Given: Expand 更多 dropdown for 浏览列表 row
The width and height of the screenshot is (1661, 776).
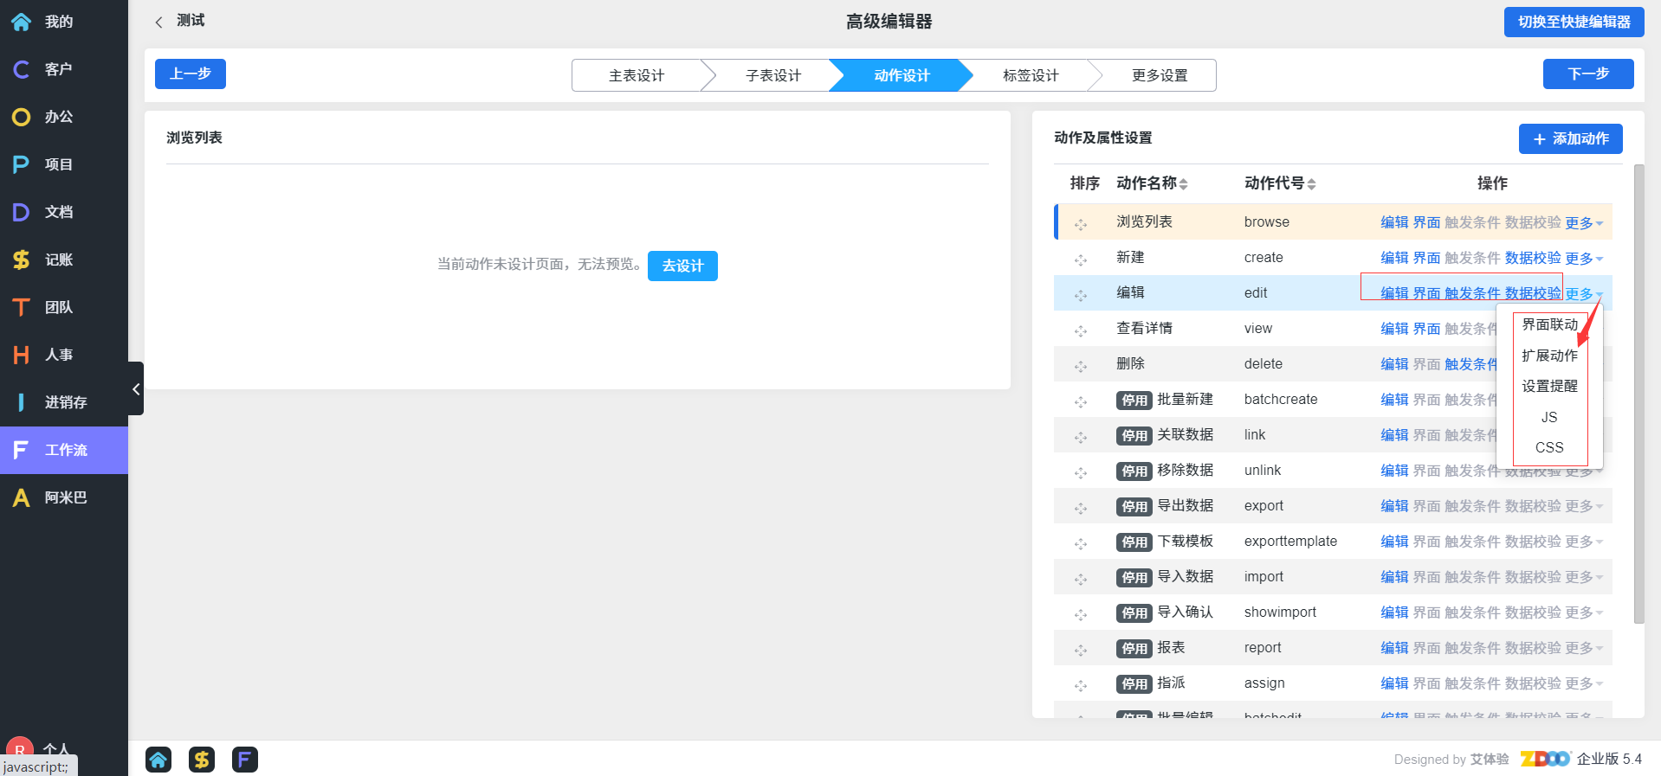Looking at the screenshot, I should [x=1584, y=223].
